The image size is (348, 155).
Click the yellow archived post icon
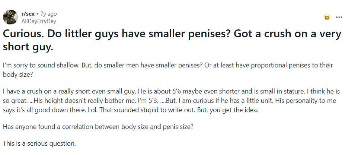pos(327,17)
